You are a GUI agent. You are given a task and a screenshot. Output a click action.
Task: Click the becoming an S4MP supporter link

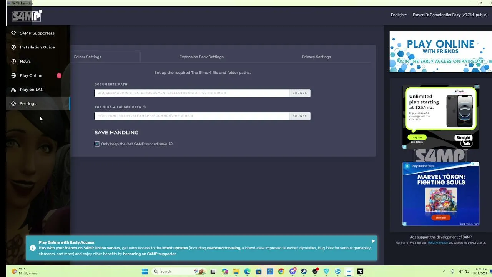point(150,254)
